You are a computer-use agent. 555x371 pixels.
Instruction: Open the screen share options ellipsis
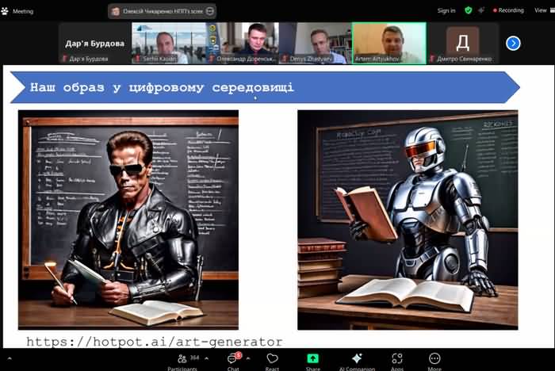209,11
